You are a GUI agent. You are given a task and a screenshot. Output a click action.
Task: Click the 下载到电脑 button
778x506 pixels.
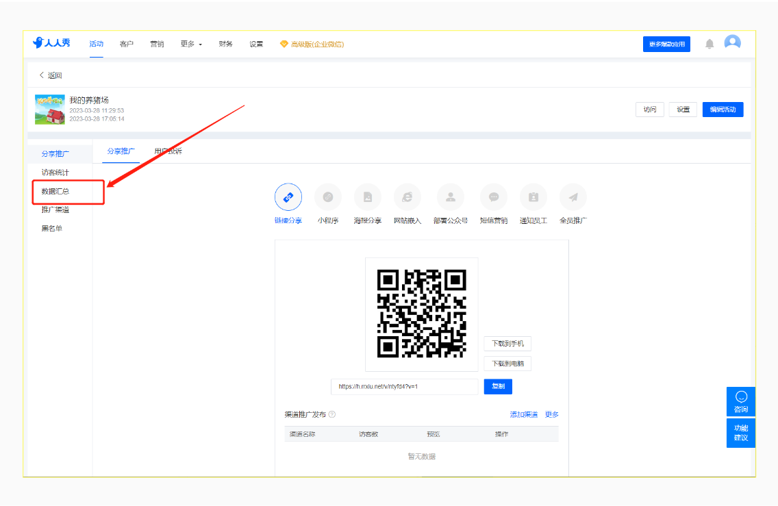(x=507, y=364)
